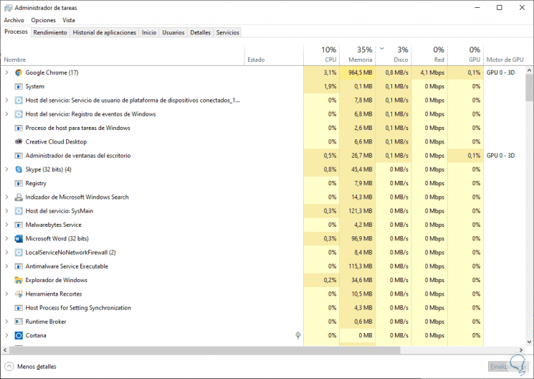The image size is (534, 379).
Task: Expand the LocalServiceNoNetworkFirewall (2) row
Action: [6, 253]
